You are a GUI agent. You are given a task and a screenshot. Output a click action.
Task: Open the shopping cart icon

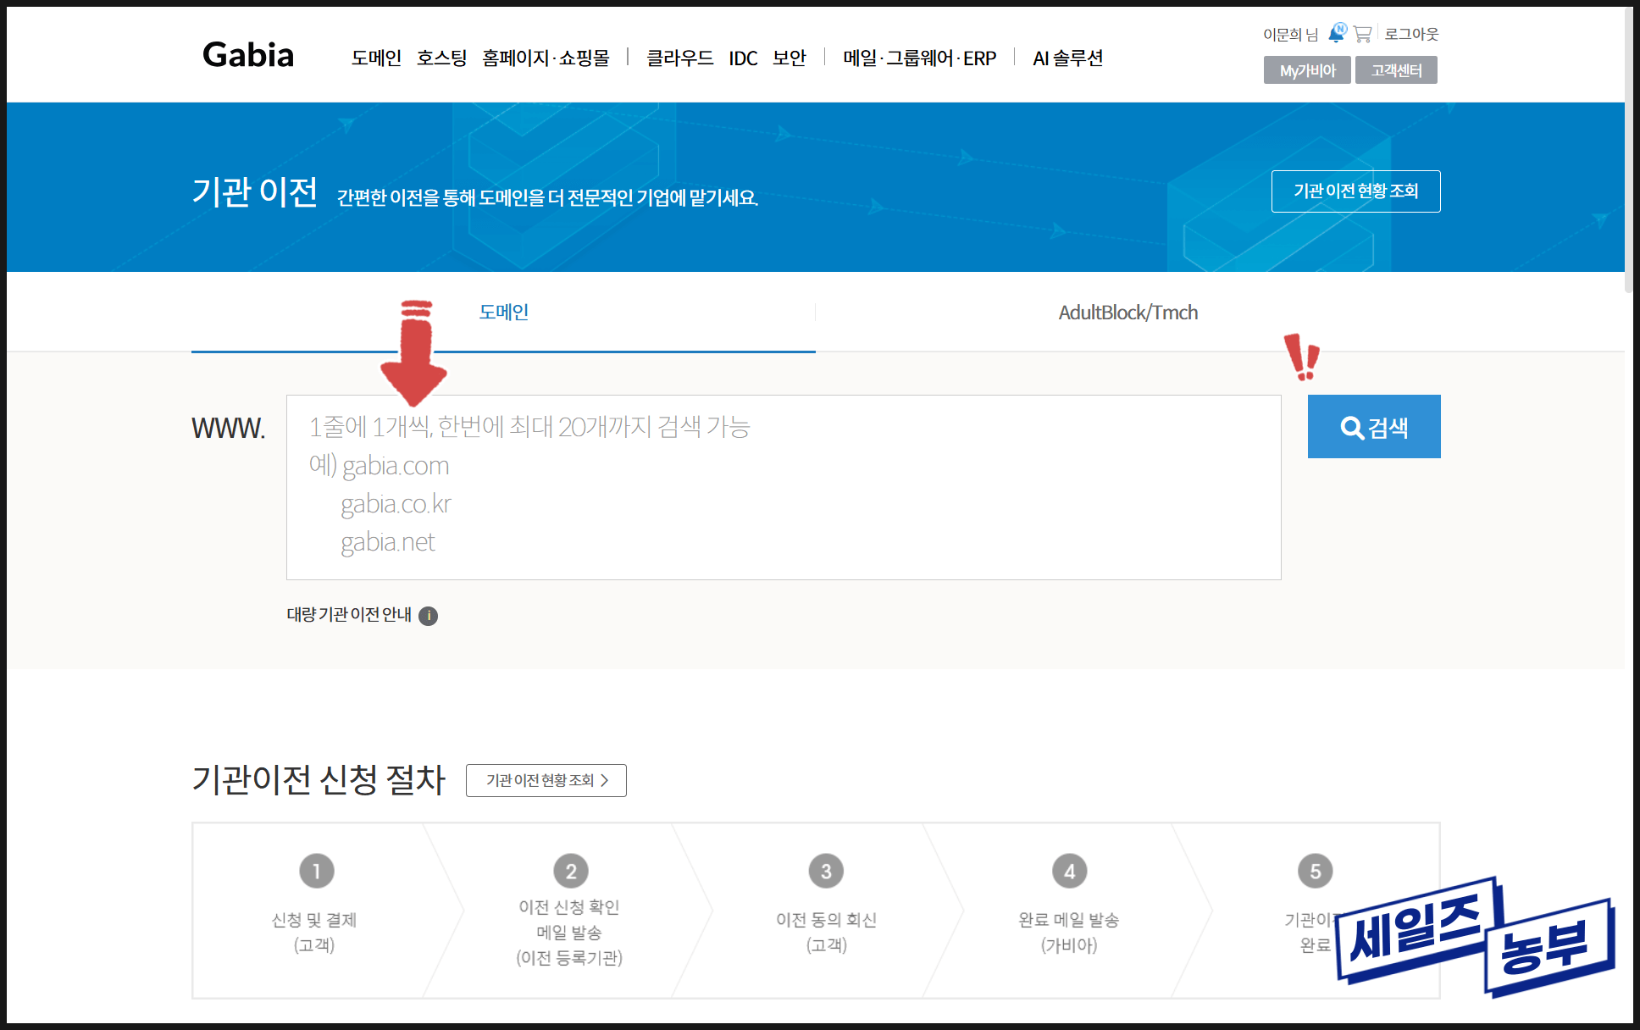point(1362,34)
